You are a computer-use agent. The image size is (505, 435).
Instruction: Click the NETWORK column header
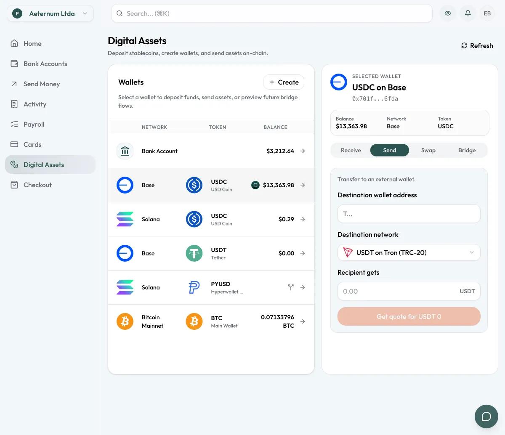click(154, 127)
